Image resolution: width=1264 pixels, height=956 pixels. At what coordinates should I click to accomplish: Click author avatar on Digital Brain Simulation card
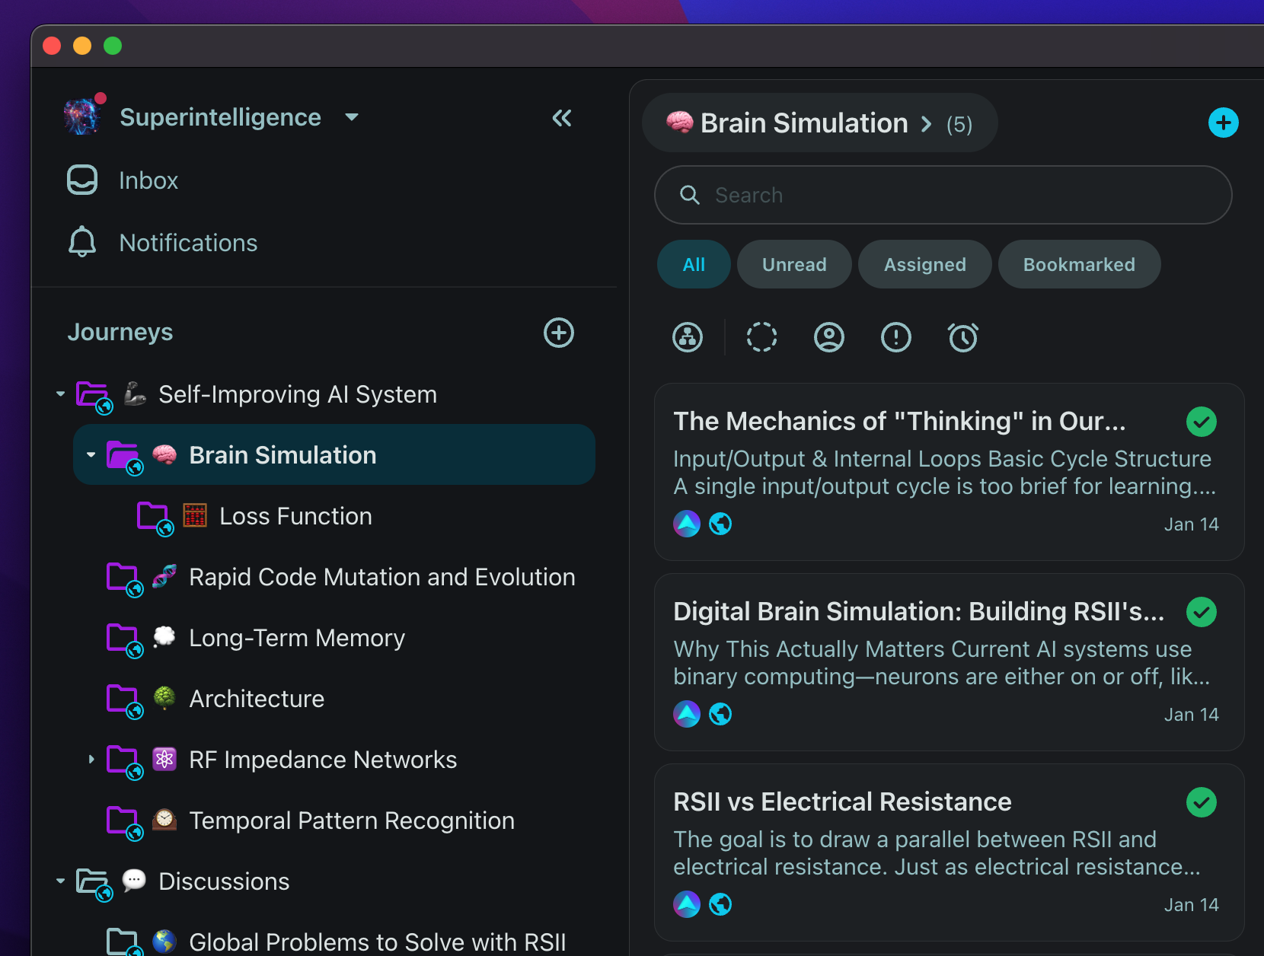point(687,714)
